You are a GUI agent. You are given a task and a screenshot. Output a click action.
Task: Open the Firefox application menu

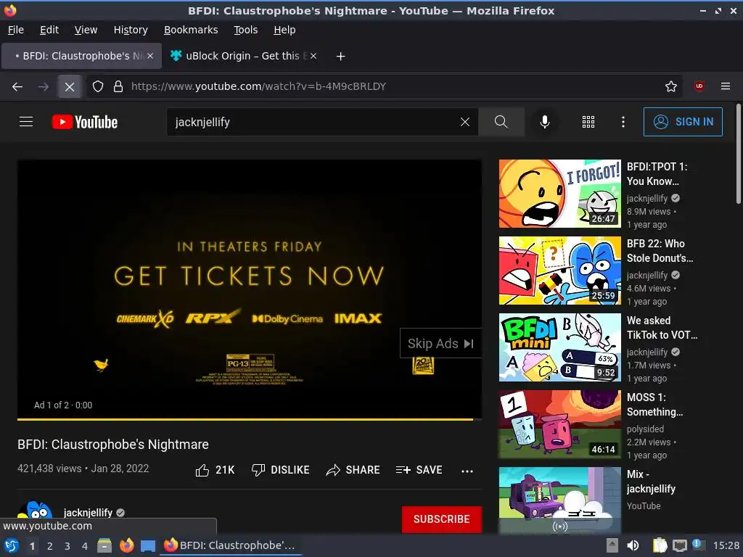pos(726,86)
